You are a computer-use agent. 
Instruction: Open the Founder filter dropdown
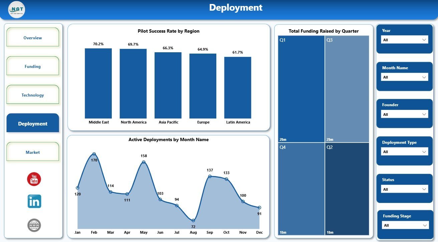(x=404, y=114)
